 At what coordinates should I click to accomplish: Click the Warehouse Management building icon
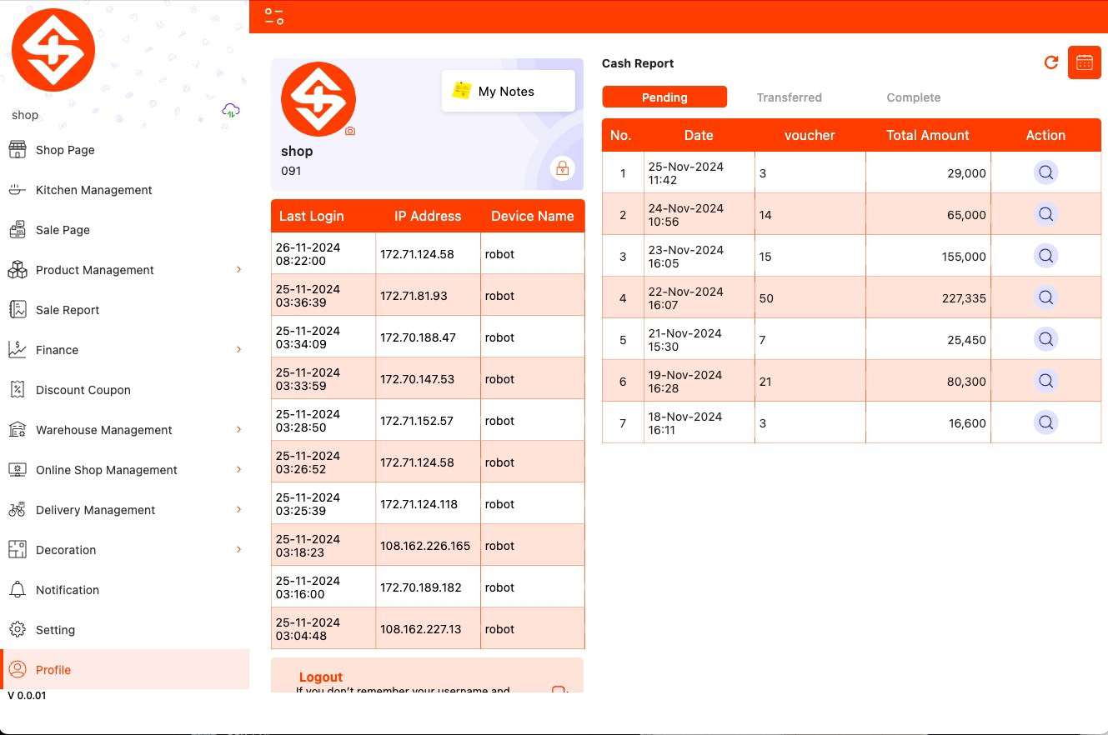18,430
